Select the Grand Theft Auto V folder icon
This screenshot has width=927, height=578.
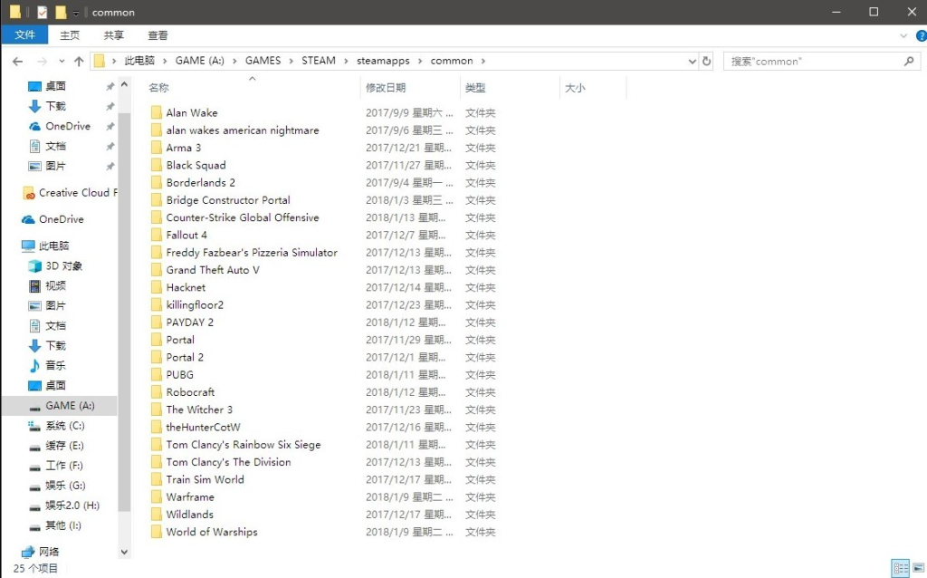156,270
